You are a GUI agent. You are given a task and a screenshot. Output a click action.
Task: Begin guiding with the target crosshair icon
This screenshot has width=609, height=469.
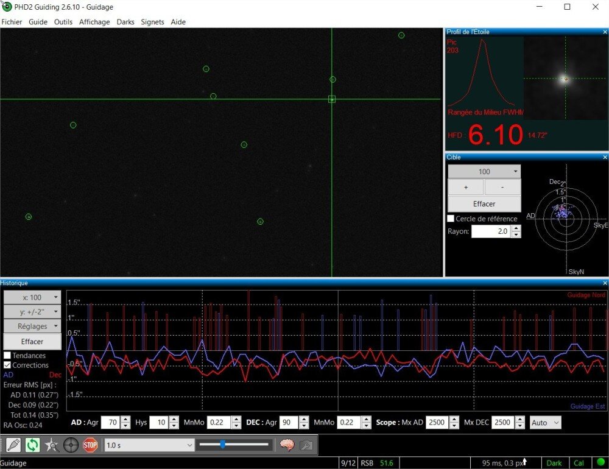pos(71,445)
